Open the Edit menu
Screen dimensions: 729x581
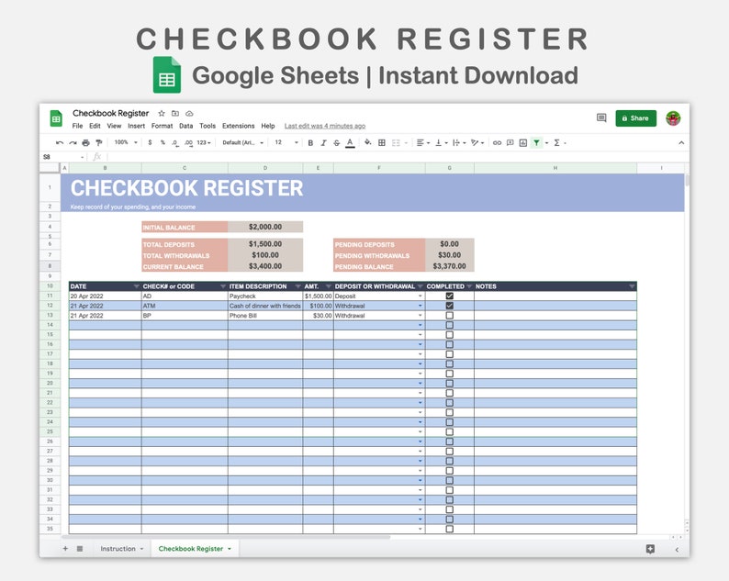pos(95,126)
